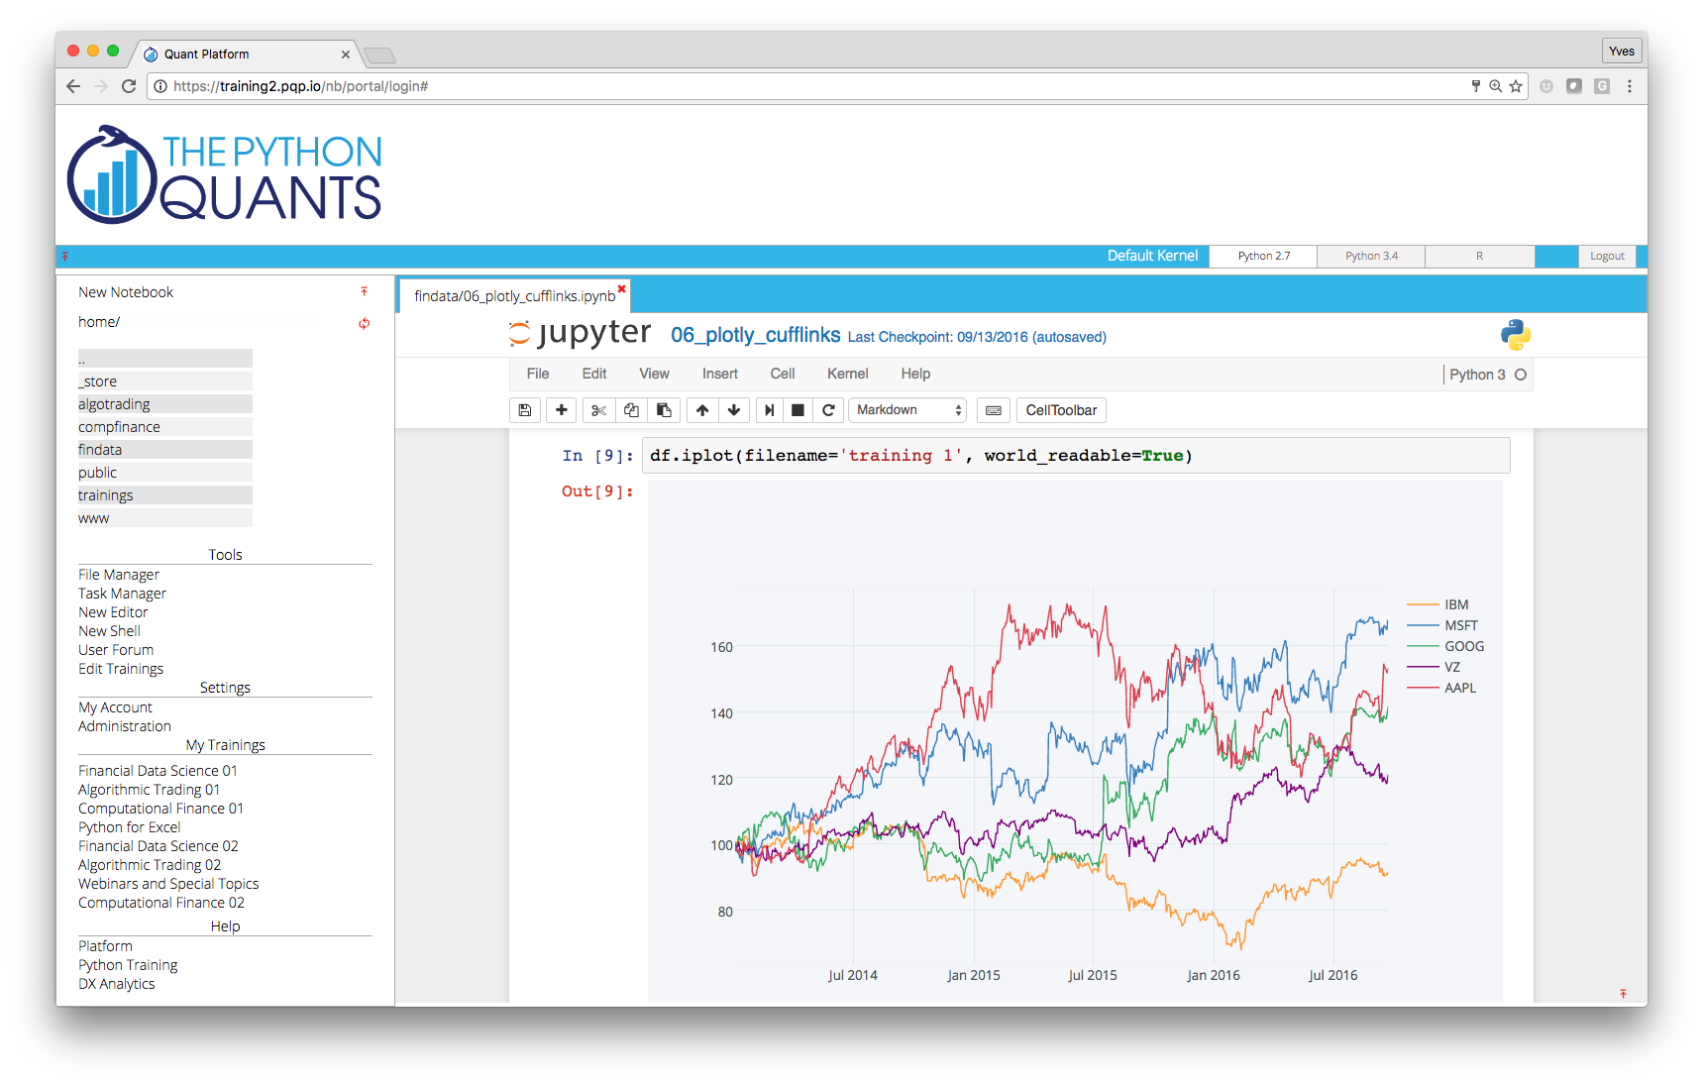The image size is (1703, 1086).
Task: Open Chrome three-dot menu
Action: click(1630, 86)
